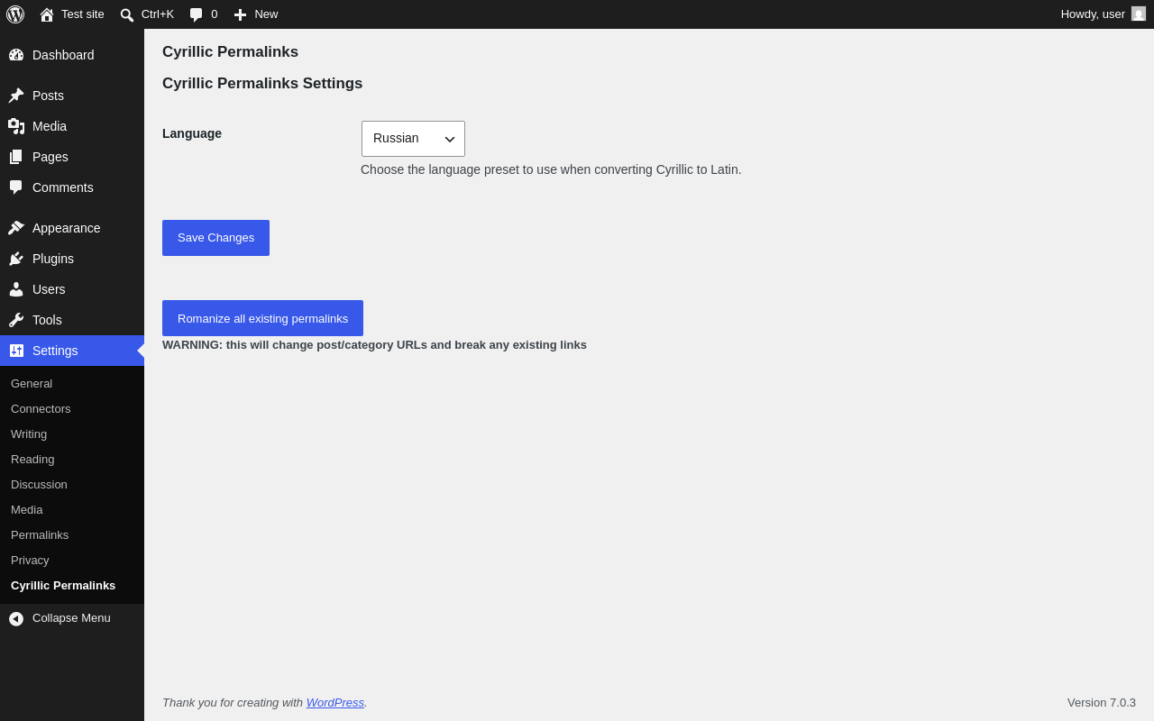
Task: Click Collapse Menu text
Action: coord(71,617)
